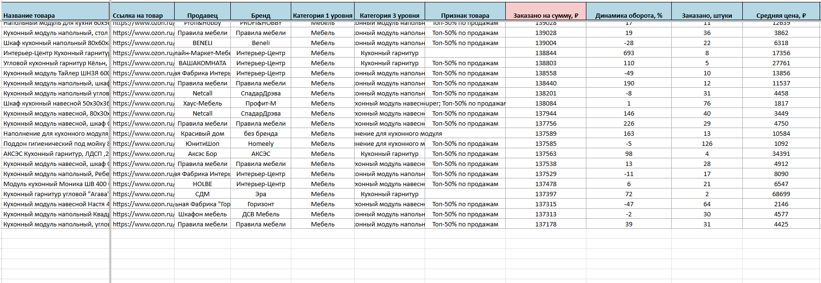Click the brand cell 'Homeely'

[261, 143]
